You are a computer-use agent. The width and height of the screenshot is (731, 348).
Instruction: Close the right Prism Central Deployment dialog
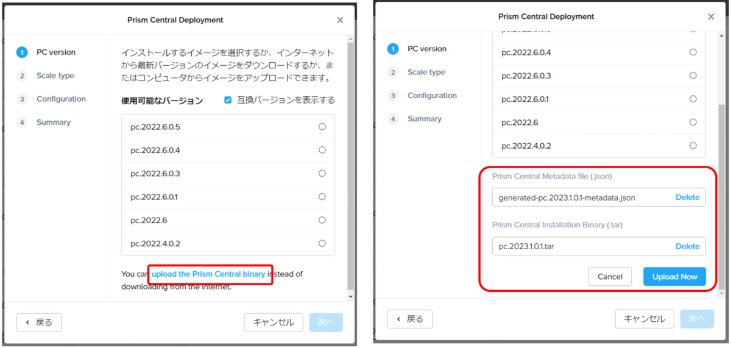coord(711,16)
